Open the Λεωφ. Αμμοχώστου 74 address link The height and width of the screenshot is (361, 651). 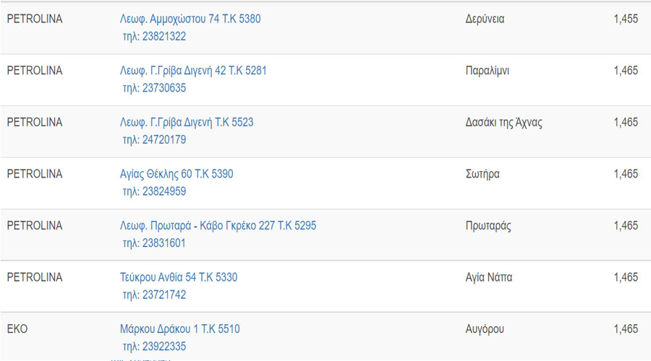pyautogui.click(x=190, y=19)
